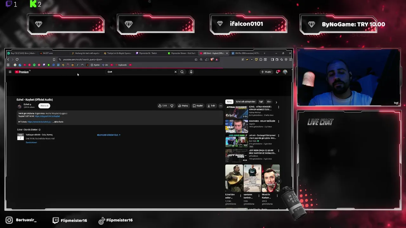Open options for the Woxic'in Kariyer short
The image size is (406, 228).
[277, 196]
